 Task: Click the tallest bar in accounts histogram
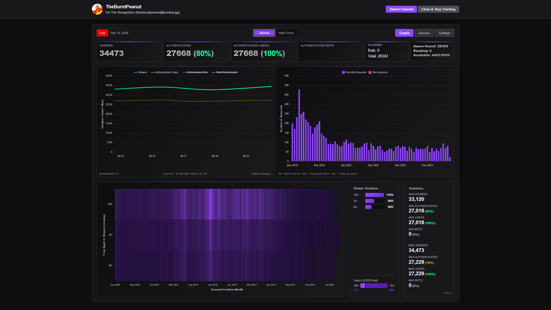point(299,125)
